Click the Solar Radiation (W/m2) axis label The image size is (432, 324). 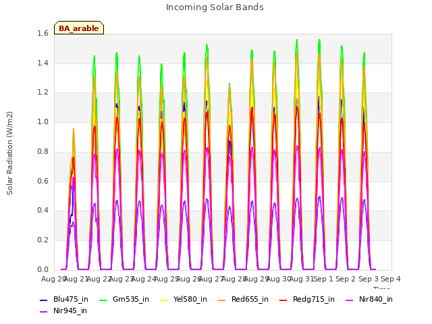pos(9,153)
